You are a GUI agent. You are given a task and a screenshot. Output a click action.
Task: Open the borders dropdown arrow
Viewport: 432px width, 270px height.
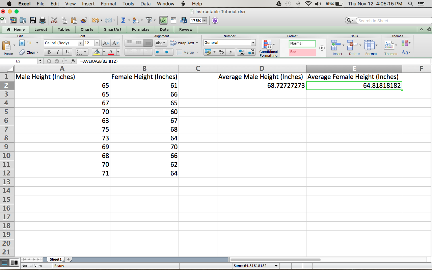tap(85, 52)
